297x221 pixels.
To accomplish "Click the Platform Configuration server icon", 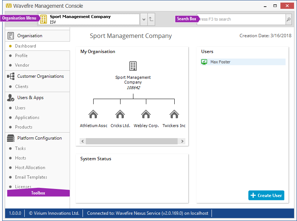I will pyautogui.click(x=11, y=138).
